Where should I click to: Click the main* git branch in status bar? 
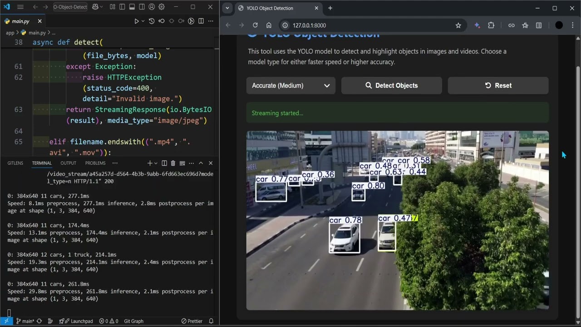pyautogui.click(x=25, y=321)
